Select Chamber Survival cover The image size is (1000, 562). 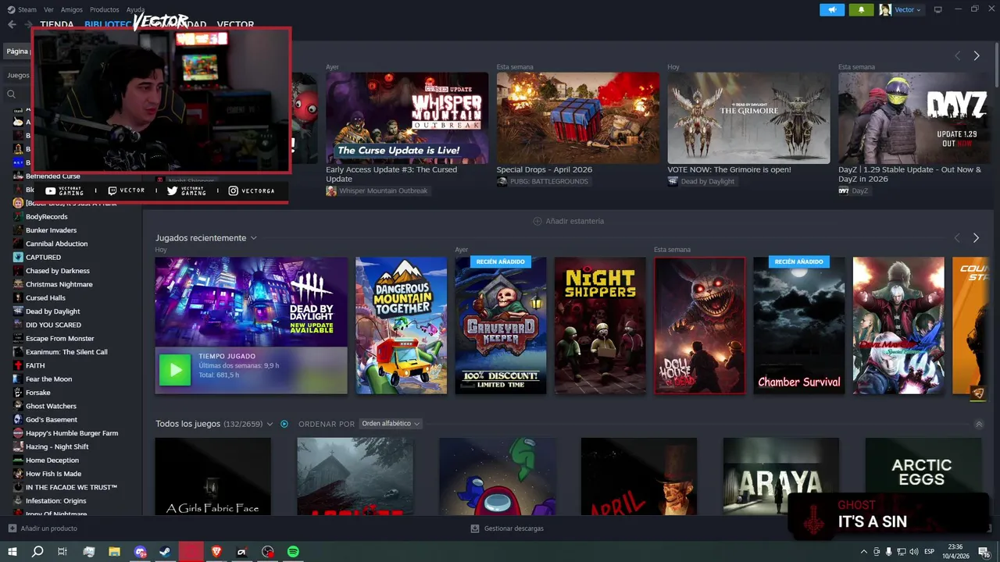coord(799,325)
